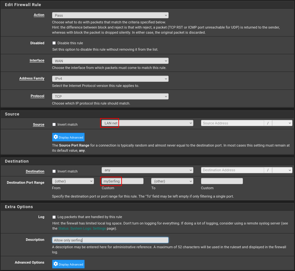This screenshot has height=271, width=295.
Task: Click the empty To Custom port field
Action: pos(222,181)
